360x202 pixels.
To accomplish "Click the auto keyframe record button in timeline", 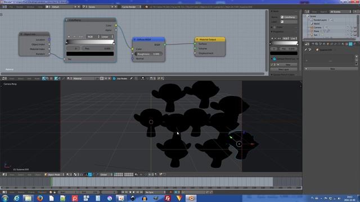I will (170, 192).
